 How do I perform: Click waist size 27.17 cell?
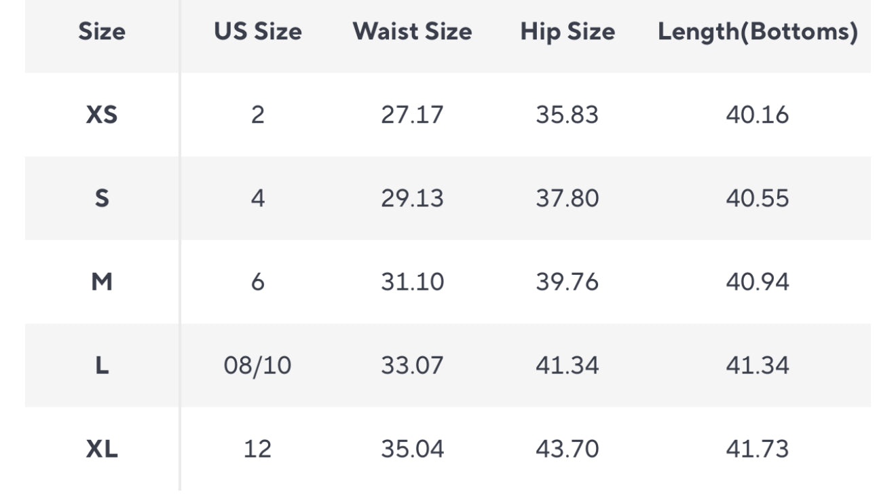coord(412,115)
